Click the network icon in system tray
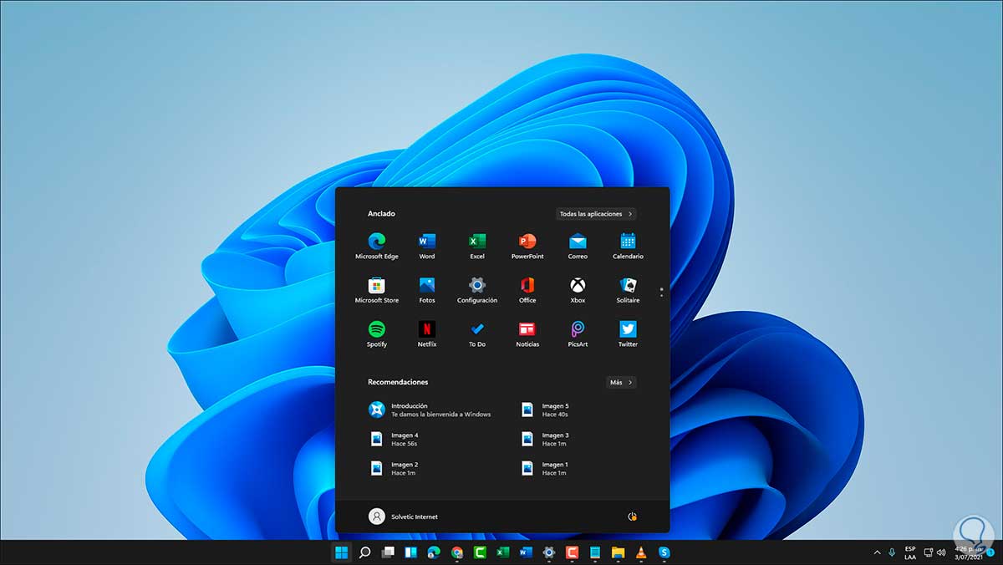This screenshot has height=565, width=1003. pyautogui.click(x=928, y=552)
